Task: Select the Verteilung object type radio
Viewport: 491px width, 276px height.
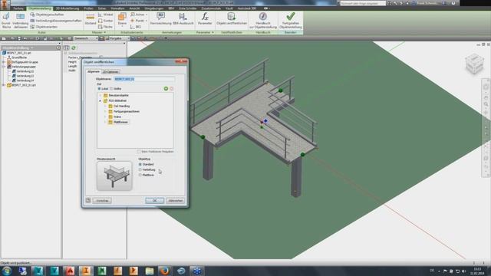Action: [140, 169]
